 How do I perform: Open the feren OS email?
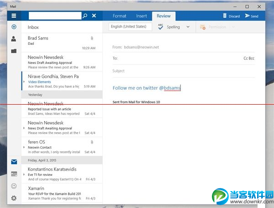pos(62,146)
